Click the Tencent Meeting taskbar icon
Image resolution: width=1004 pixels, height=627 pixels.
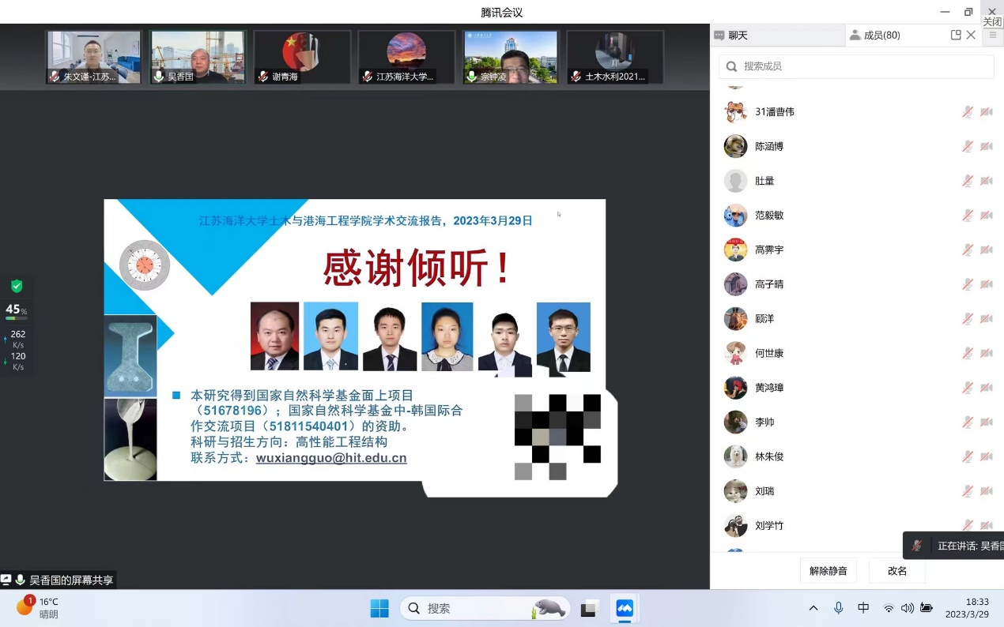(625, 608)
